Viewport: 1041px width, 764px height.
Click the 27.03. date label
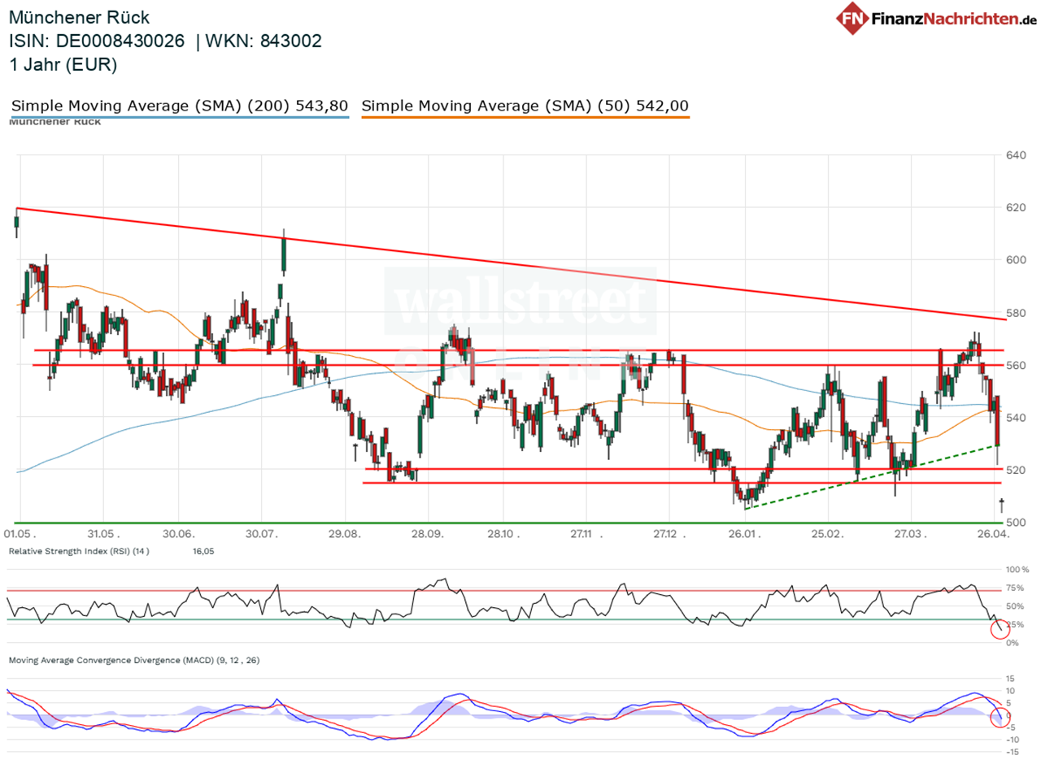(911, 535)
